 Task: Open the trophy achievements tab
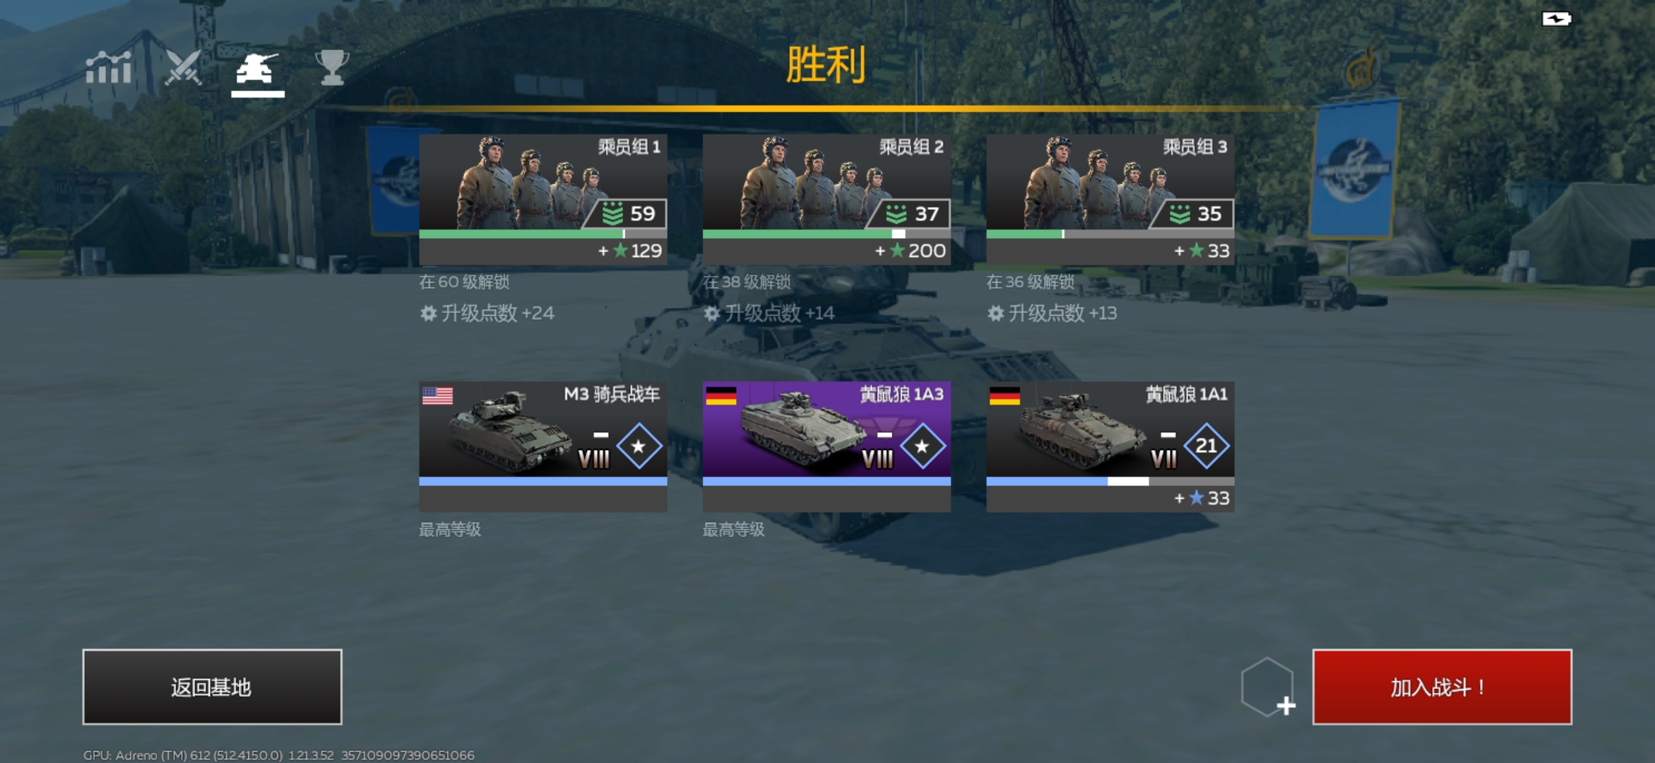[332, 68]
